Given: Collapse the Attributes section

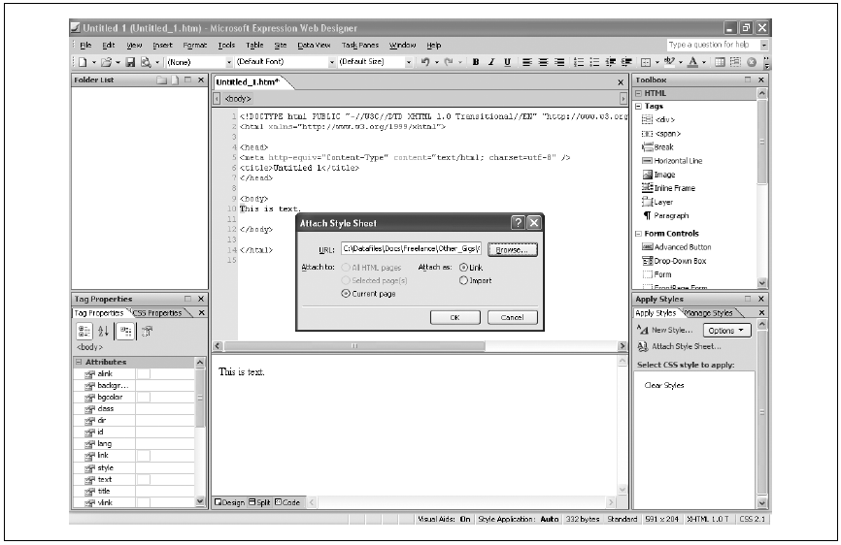Looking at the screenshot, I should click(x=79, y=362).
